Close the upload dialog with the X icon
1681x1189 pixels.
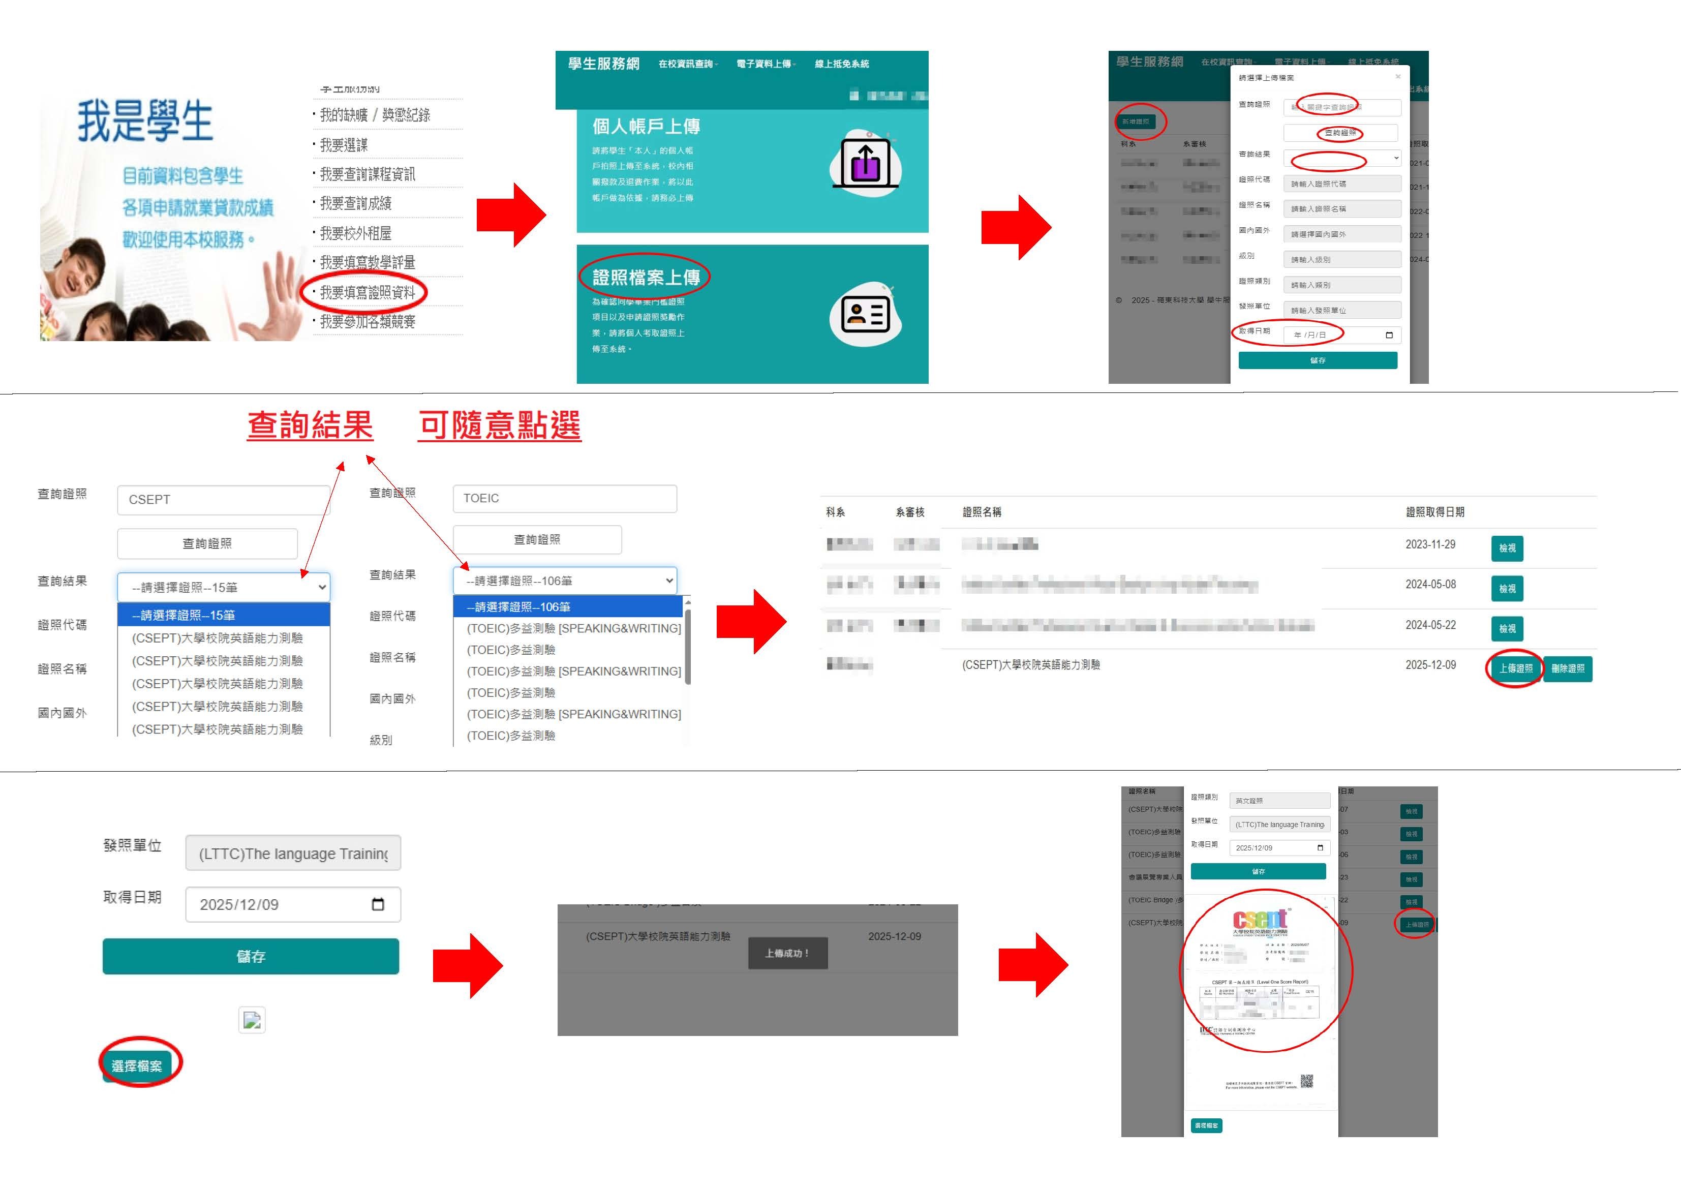click(1398, 77)
